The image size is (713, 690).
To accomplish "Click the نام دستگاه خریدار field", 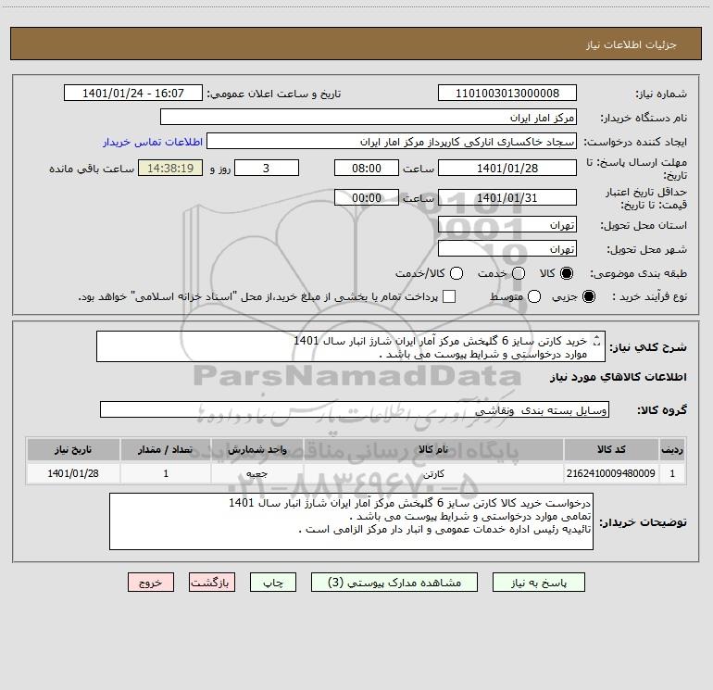I will (x=369, y=118).
